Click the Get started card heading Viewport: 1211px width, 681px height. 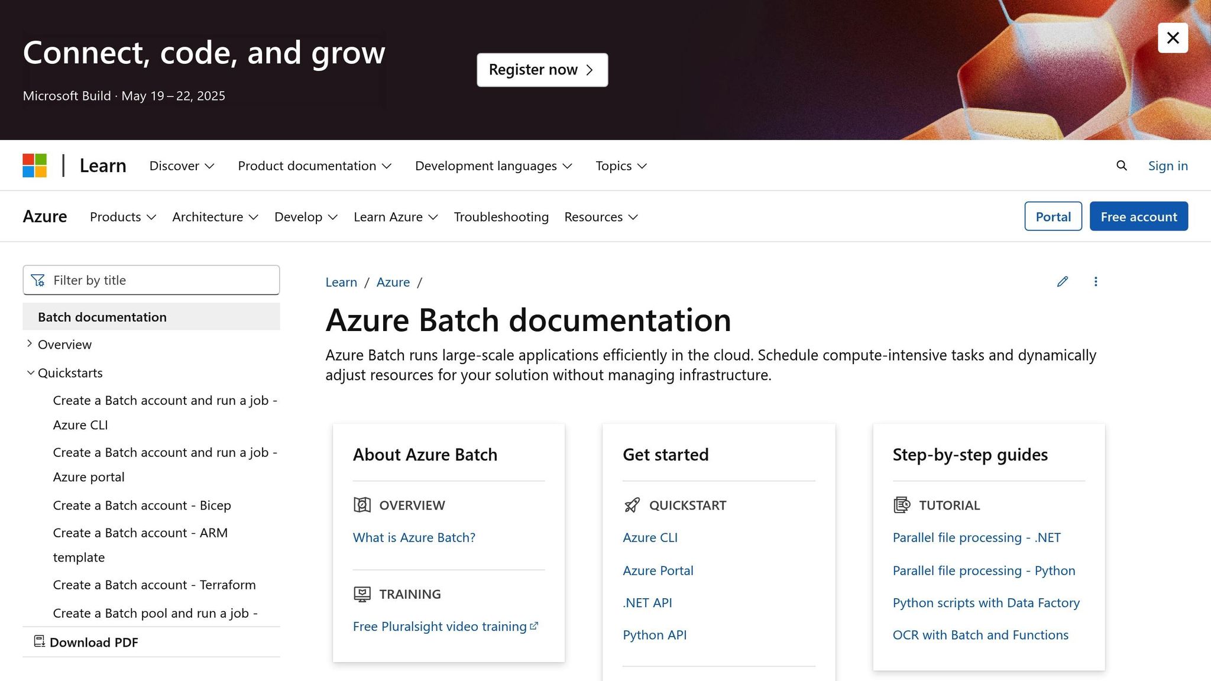pos(666,455)
